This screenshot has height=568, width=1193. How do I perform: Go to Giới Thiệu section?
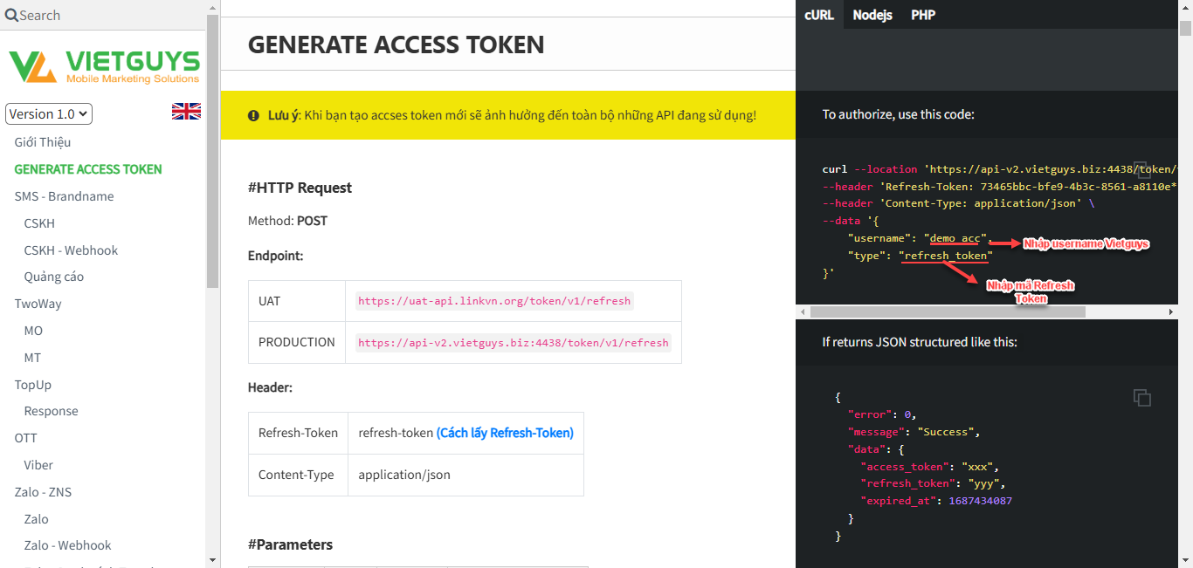click(43, 142)
